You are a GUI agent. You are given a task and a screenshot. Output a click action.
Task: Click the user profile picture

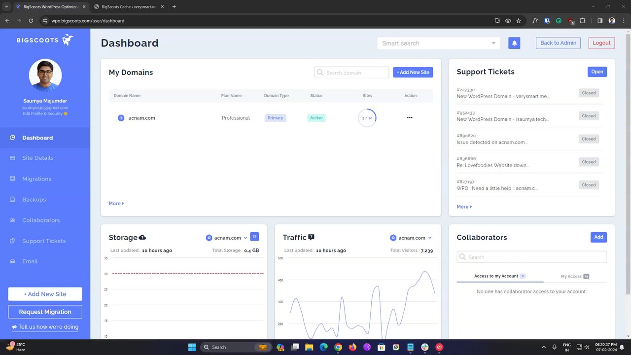45,75
